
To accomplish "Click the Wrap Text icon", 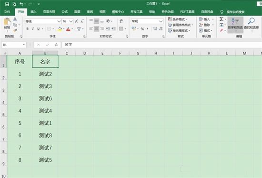I will point(121,21).
